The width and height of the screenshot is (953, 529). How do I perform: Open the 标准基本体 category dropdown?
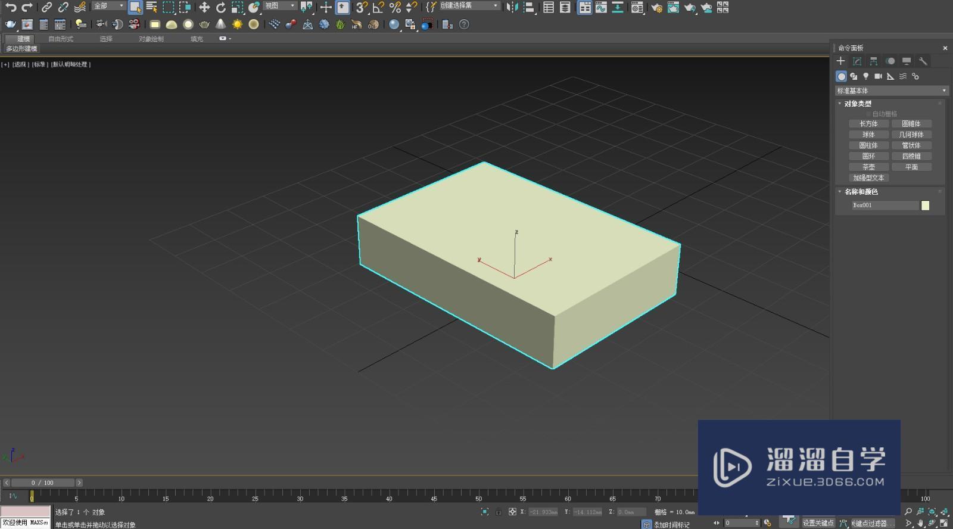coord(891,91)
